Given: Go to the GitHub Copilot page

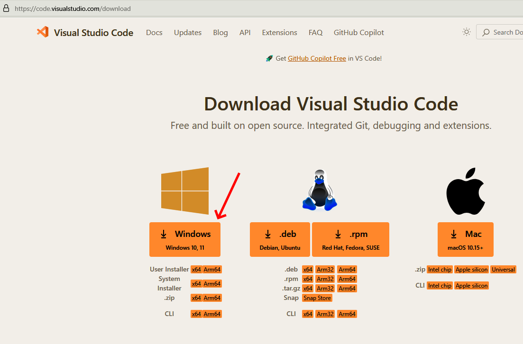Looking at the screenshot, I should coord(358,33).
